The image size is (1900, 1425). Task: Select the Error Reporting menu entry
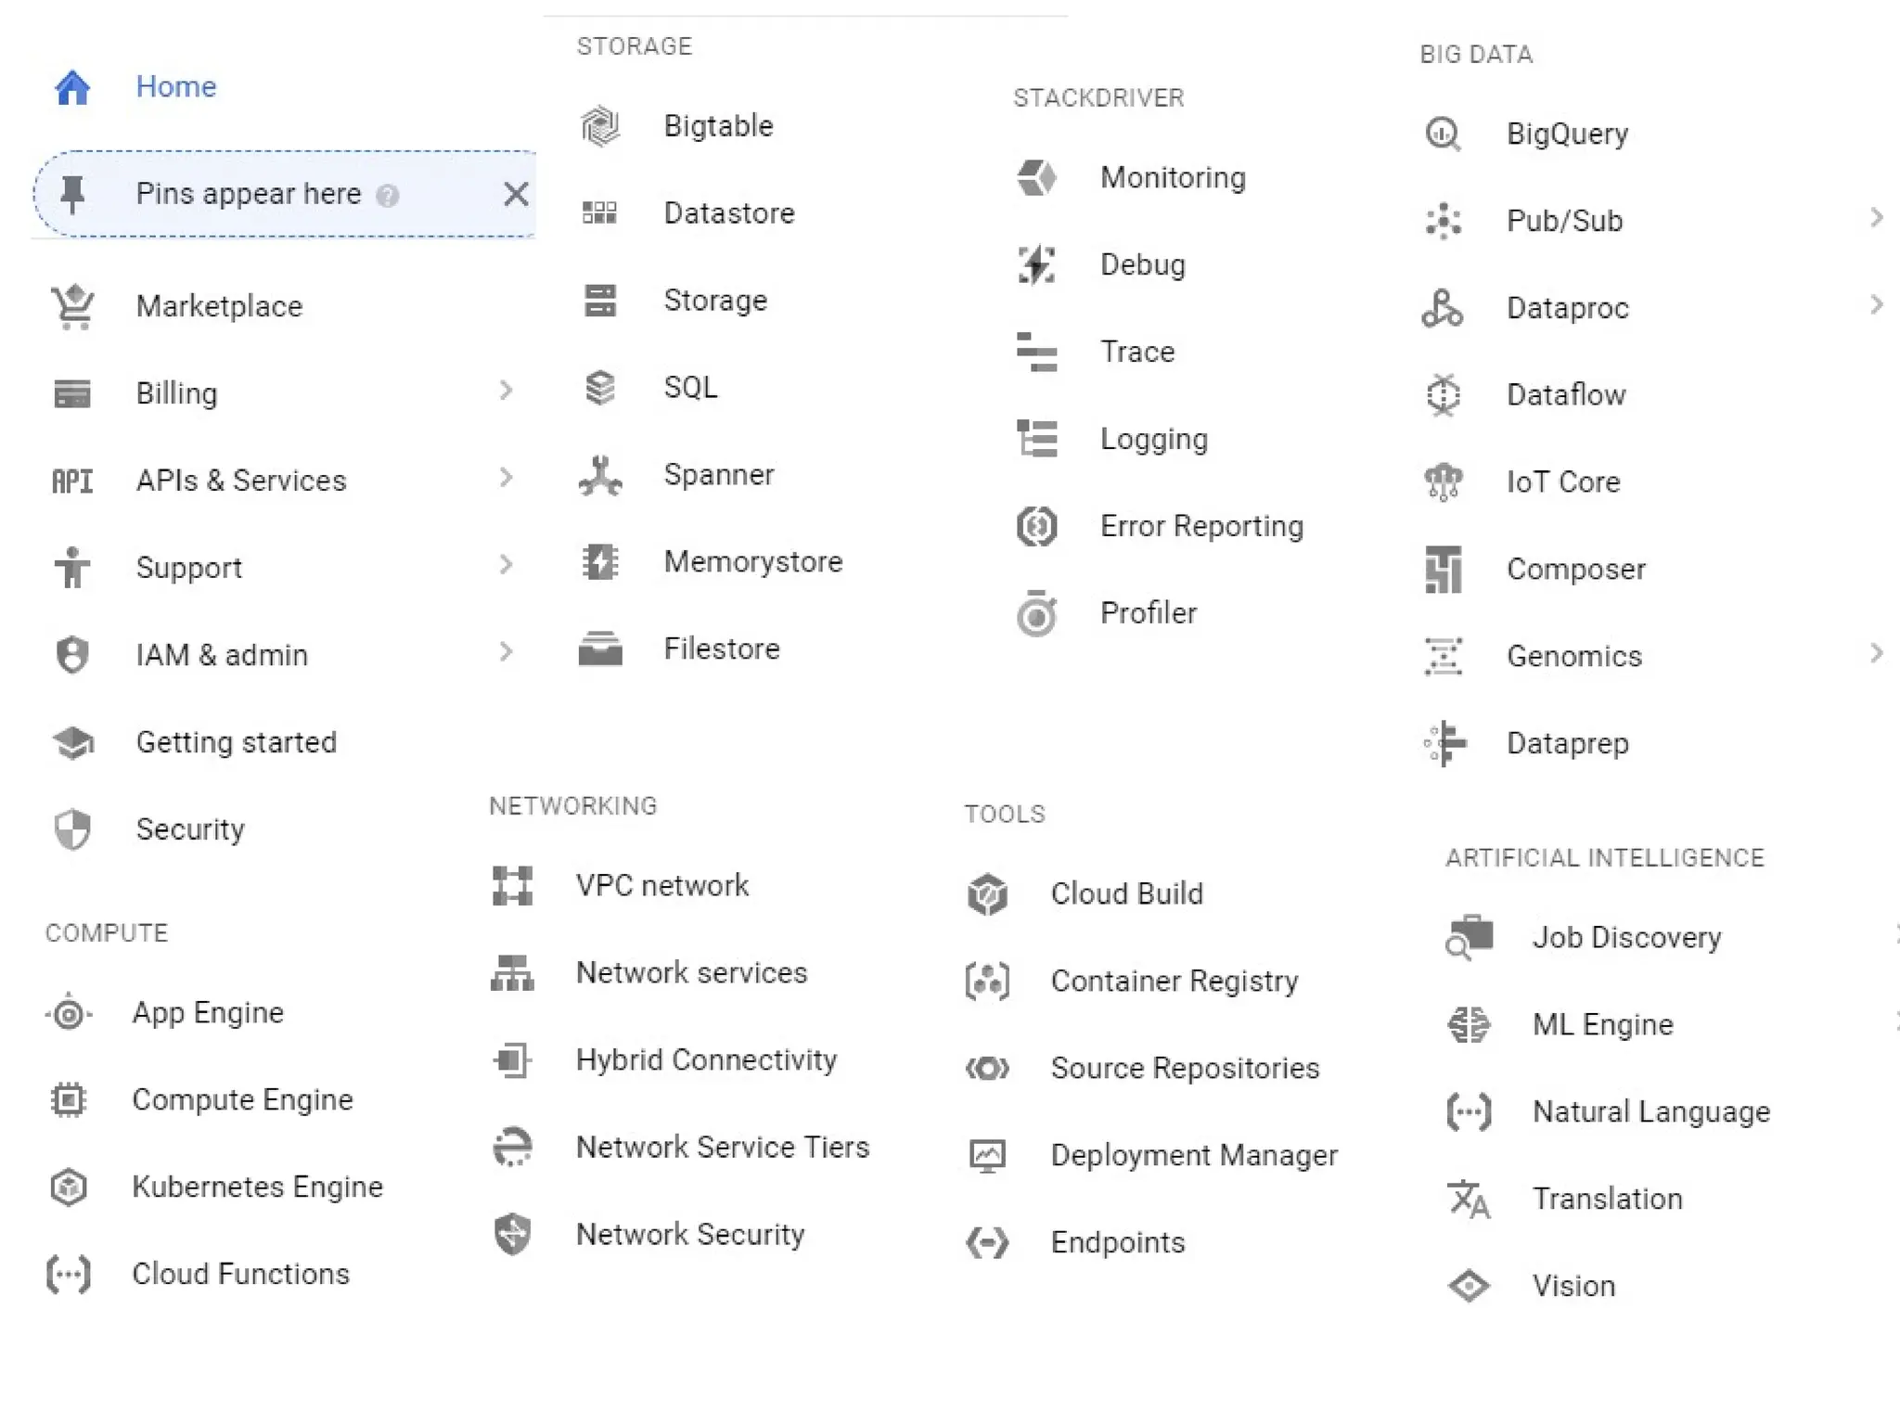click(1201, 527)
